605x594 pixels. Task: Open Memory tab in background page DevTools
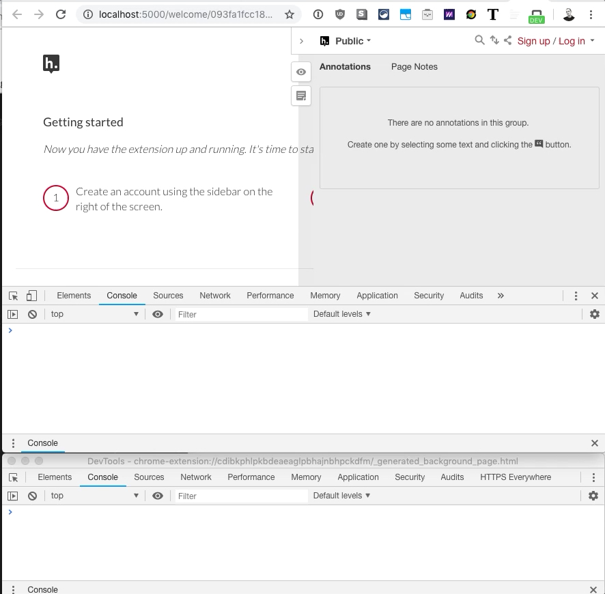pos(306,477)
